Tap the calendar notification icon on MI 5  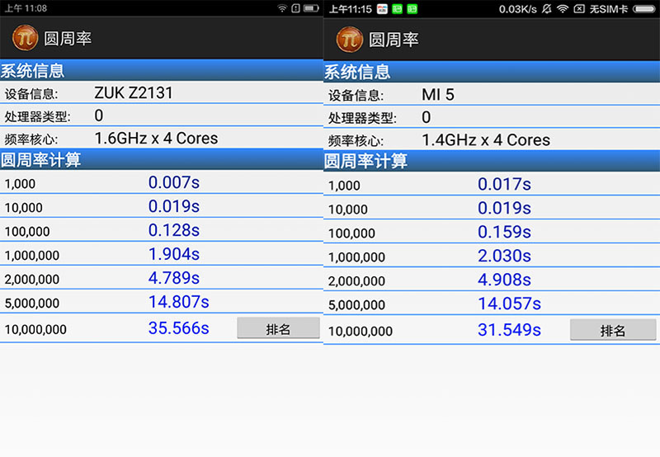point(382,9)
